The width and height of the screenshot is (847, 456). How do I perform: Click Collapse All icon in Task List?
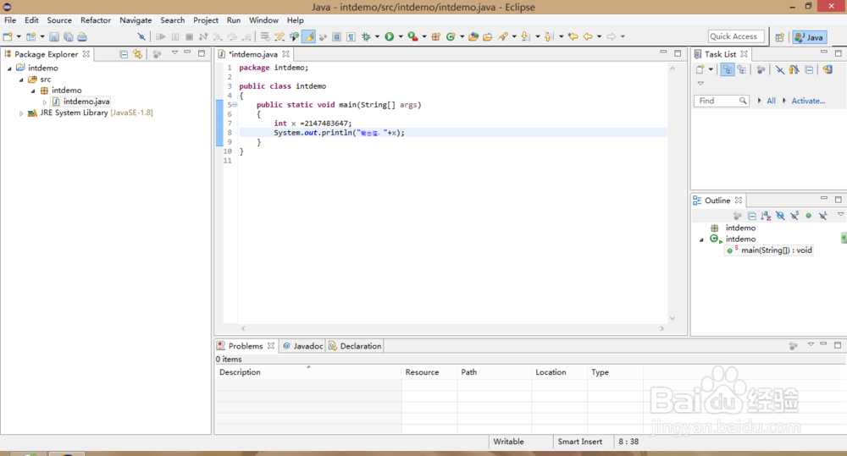(x=809, y=69)
